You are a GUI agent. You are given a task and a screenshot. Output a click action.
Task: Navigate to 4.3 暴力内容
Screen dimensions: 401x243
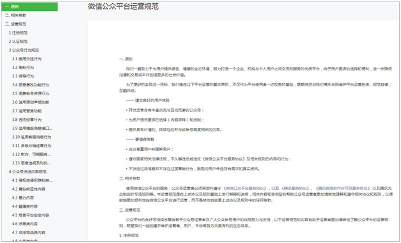click(23, 198)
